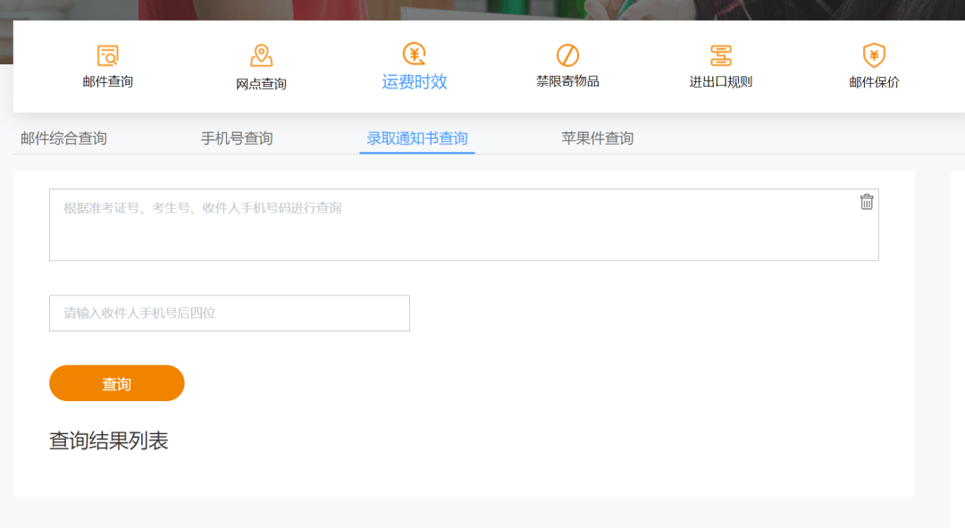Screen dimensions: 965x528
Task: Switch to 苹果件查询 tab
Action: coord(597,138)
